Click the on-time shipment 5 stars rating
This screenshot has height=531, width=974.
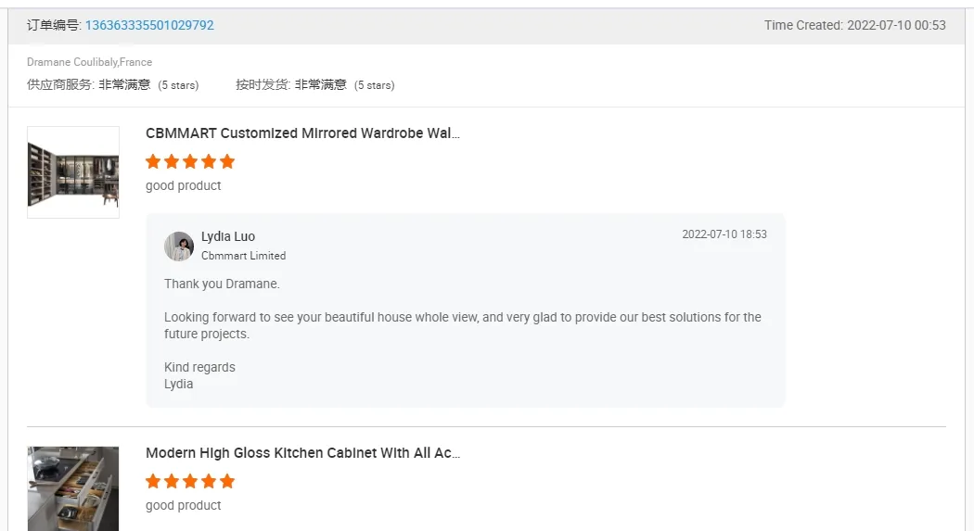coord(374,85)
